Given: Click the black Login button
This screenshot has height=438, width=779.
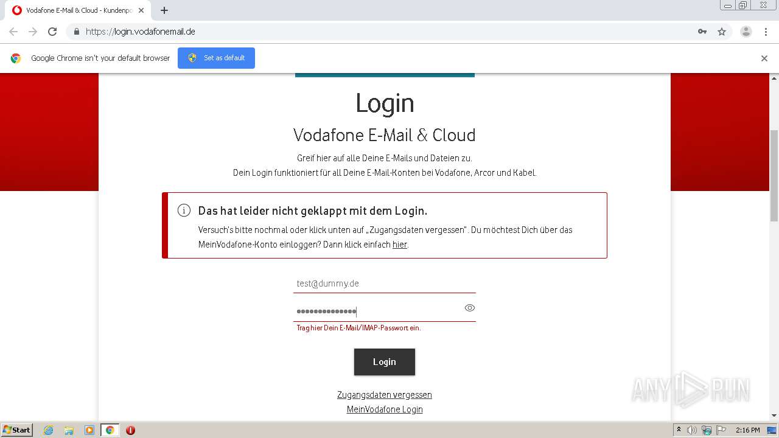Looking at the screenshot, I should click(x=385, y=362).
